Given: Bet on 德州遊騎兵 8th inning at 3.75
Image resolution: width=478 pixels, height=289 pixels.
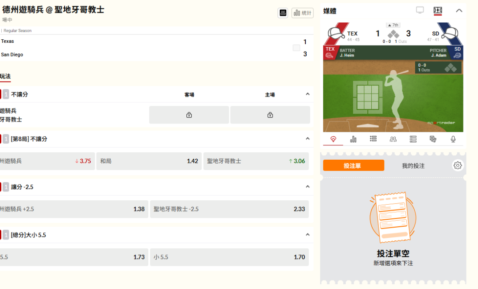Looking at the screenshot, I should click(47, 161).
